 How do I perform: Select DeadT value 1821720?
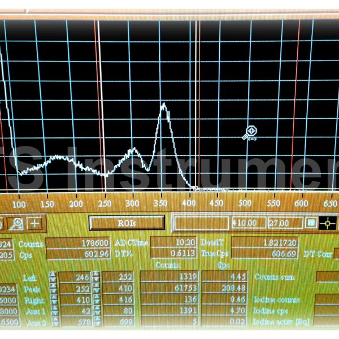click(264, 242)
